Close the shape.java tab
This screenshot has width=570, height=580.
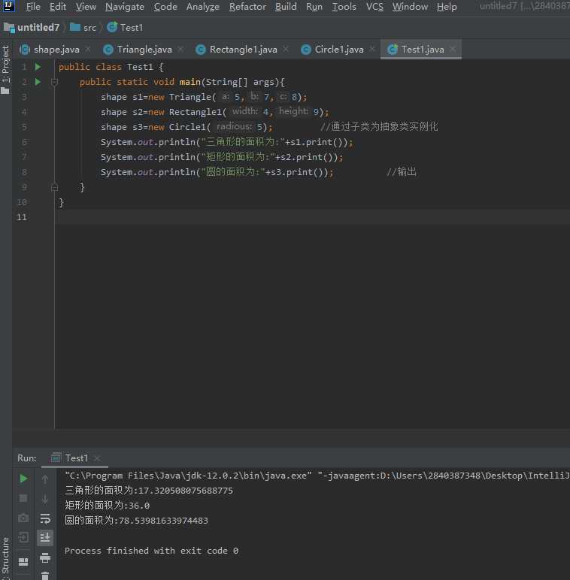point(88,49)
